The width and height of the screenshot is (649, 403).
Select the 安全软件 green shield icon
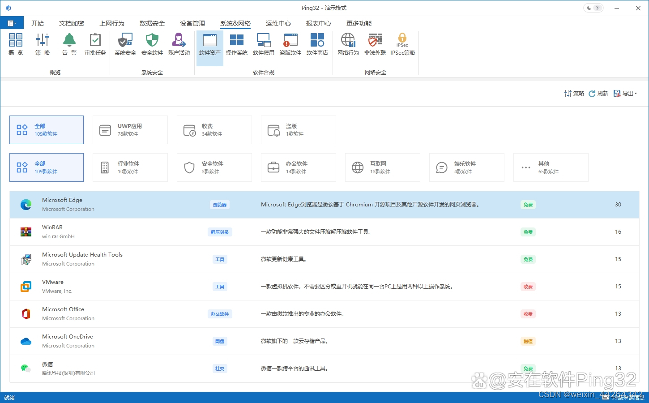click(x=152, y=44)
